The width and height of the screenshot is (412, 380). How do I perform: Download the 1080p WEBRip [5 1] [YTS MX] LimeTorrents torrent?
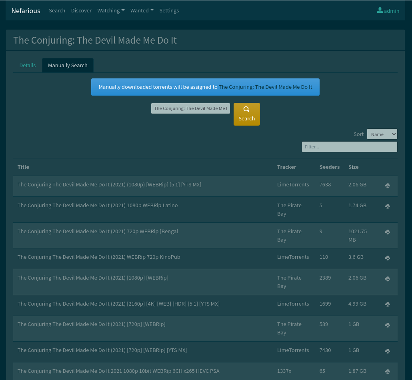(x=387, y=186)
